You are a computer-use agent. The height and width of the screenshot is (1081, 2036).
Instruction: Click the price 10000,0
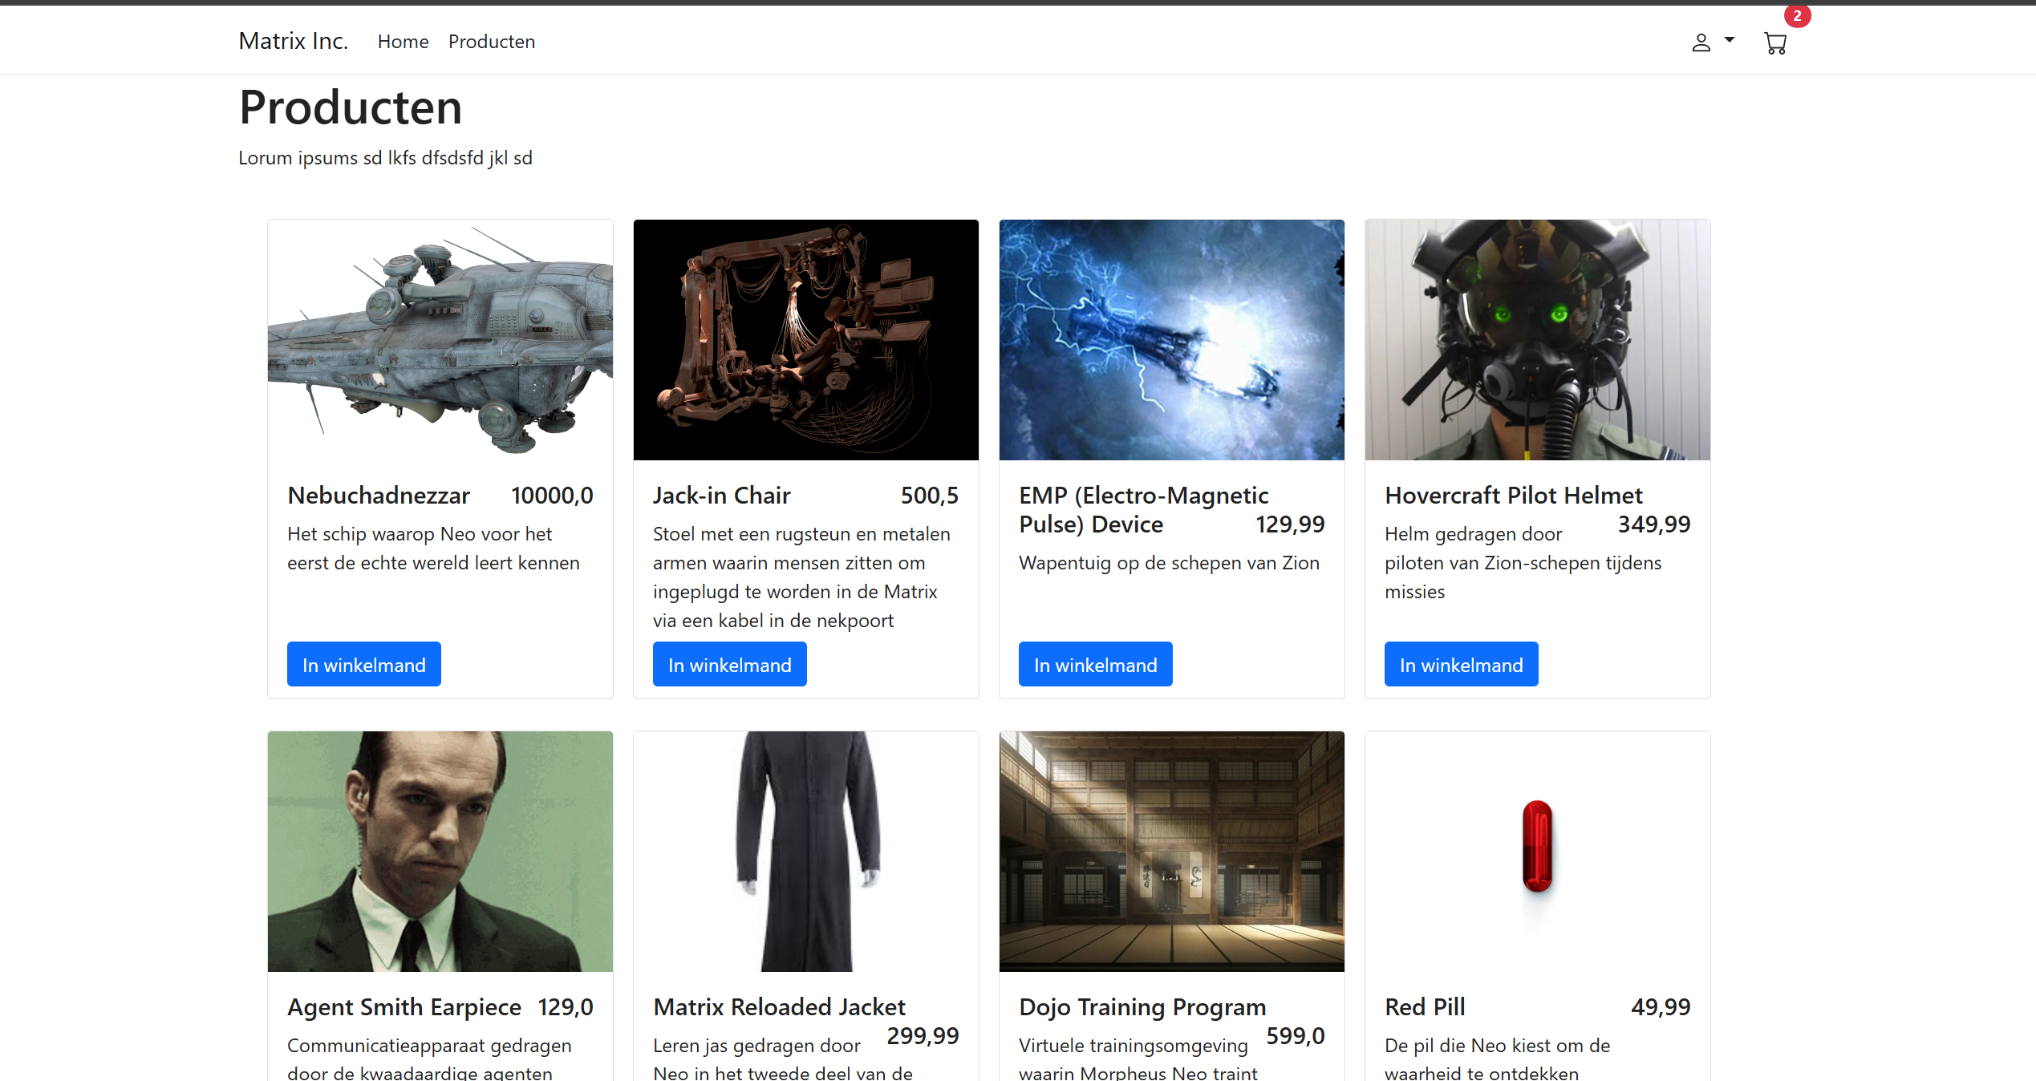coord(552,496)
